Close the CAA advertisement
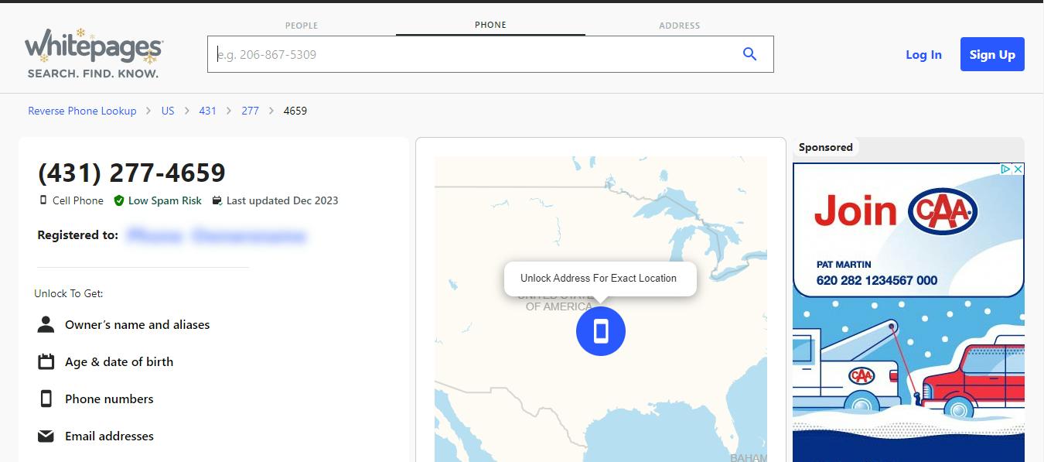Image resolution: width=1044 pixels, height=462 pixels. [x=1018, y=169]
